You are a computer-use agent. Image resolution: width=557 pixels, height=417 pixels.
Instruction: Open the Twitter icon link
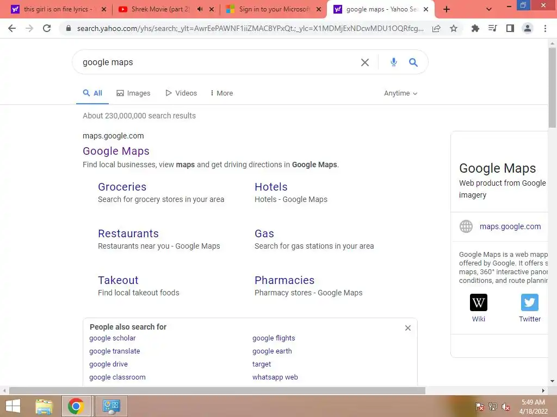tap(530, 302)
